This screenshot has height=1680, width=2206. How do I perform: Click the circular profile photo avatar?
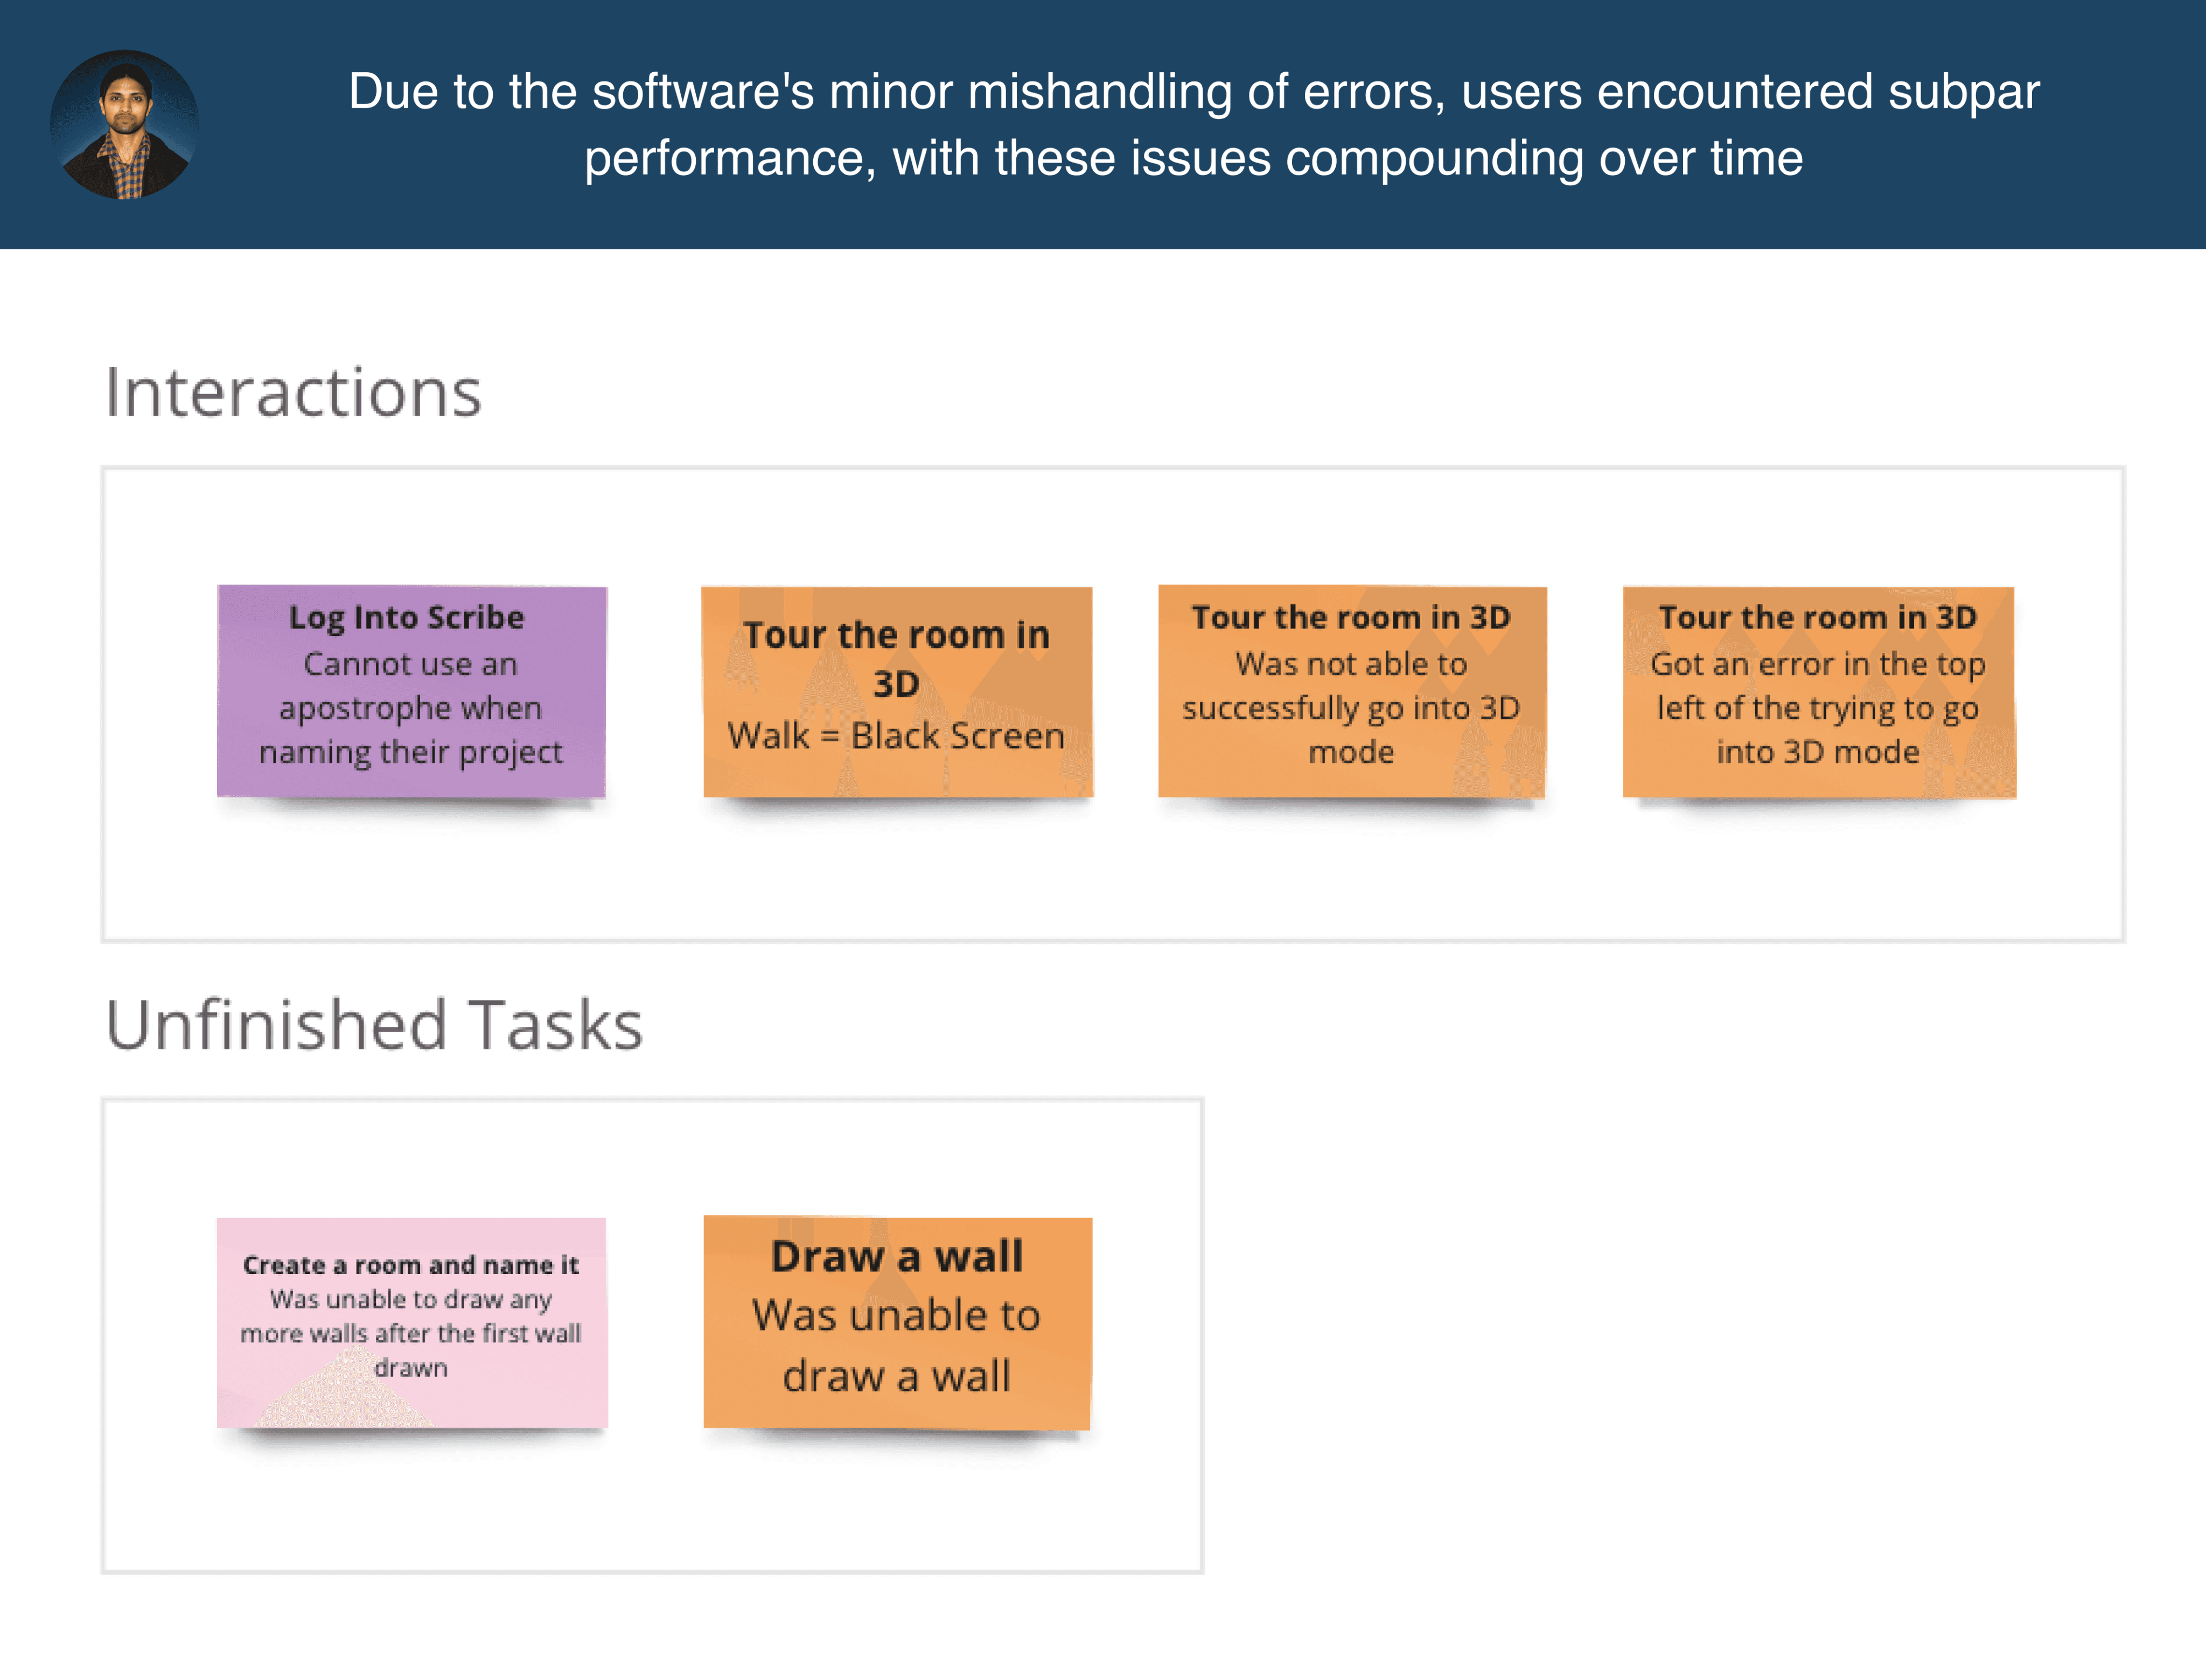(124, 124)
